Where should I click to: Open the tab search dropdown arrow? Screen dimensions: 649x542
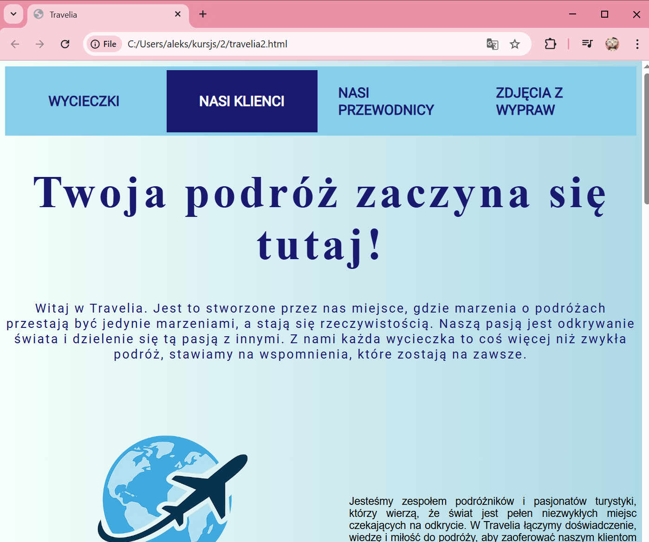point(13,14)
